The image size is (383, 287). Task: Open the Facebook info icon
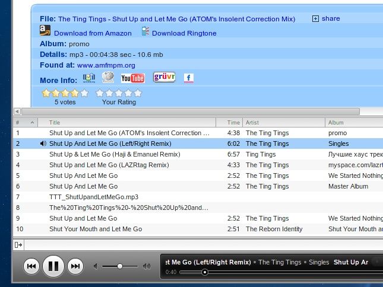click(189, 78)
